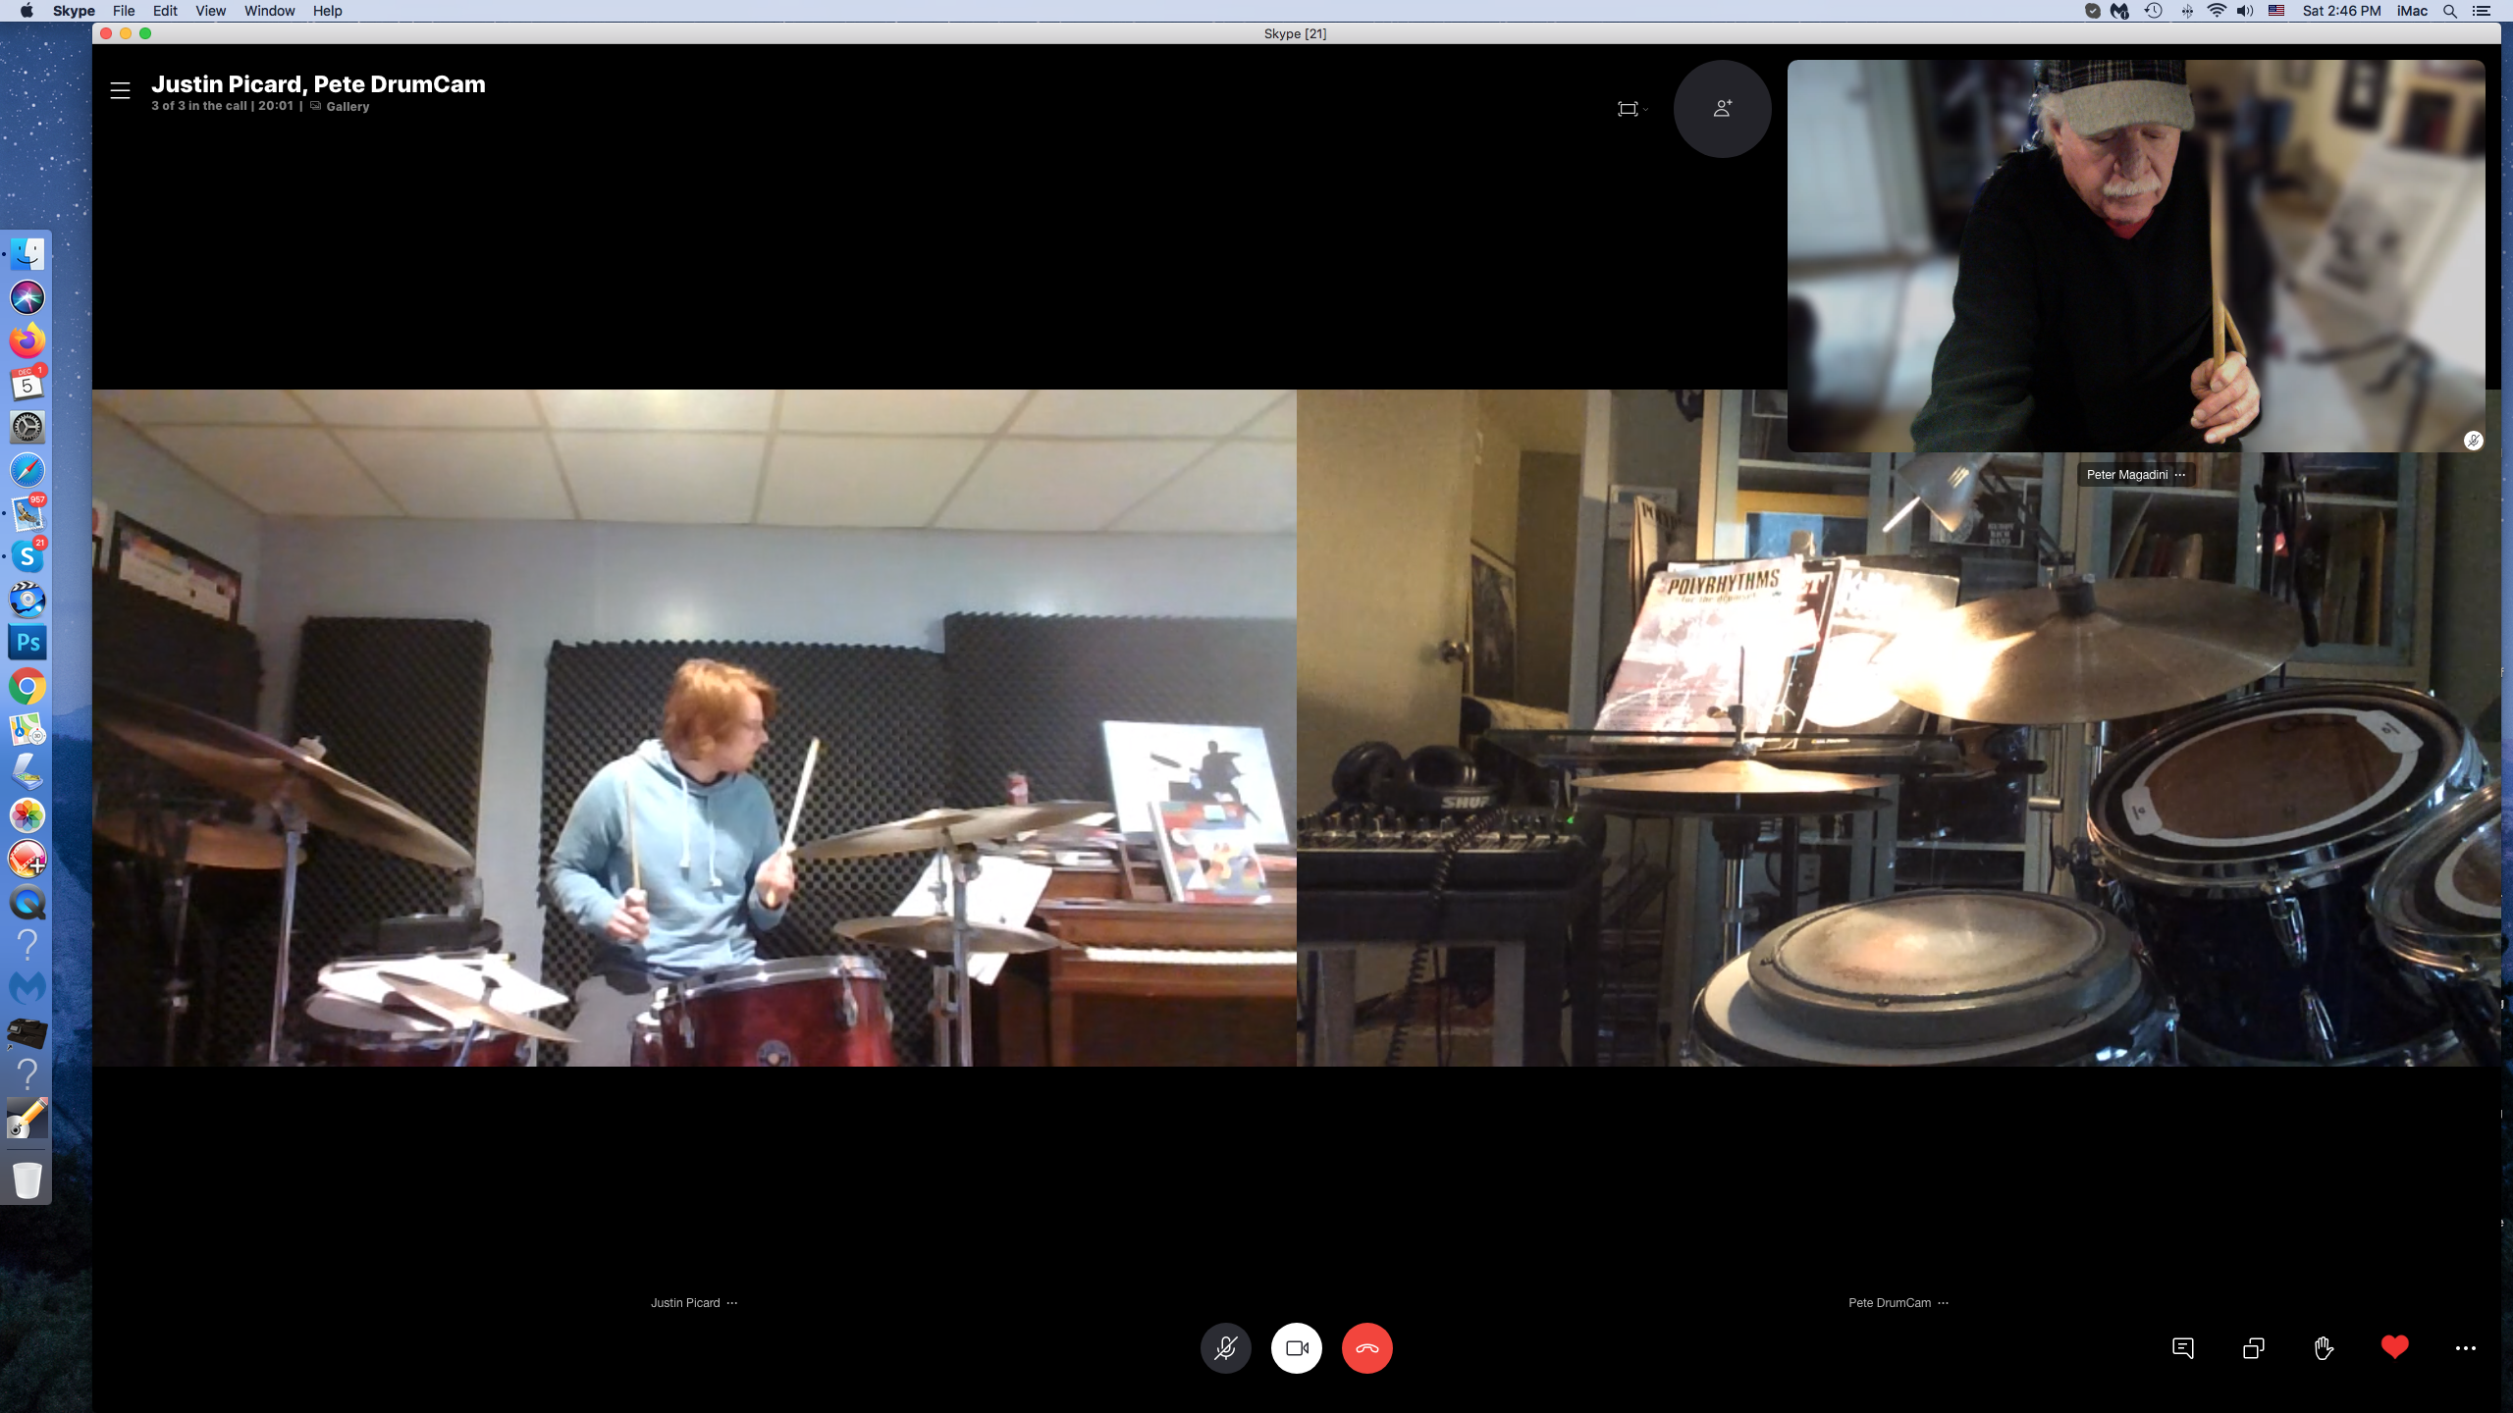Open more options for Pete DrumCam
The width and height of the screenshot is (2513, 1413).
tap(1943, 1303)
